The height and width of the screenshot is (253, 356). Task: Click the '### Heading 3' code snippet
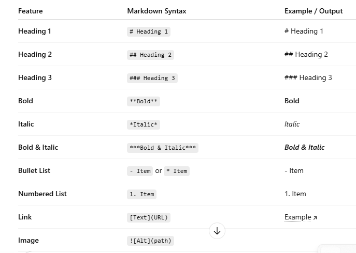point(152,78)
